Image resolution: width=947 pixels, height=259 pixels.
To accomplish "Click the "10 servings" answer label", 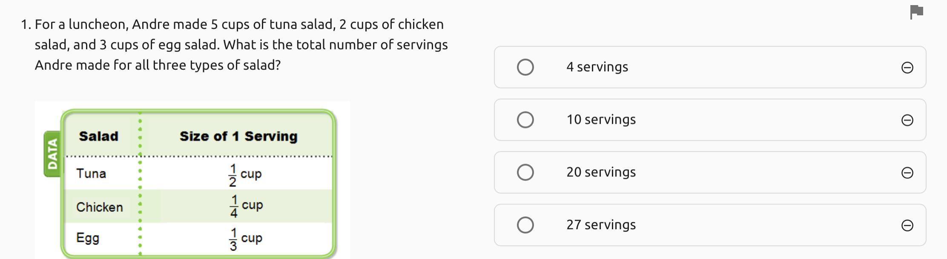I will point(601,120).
